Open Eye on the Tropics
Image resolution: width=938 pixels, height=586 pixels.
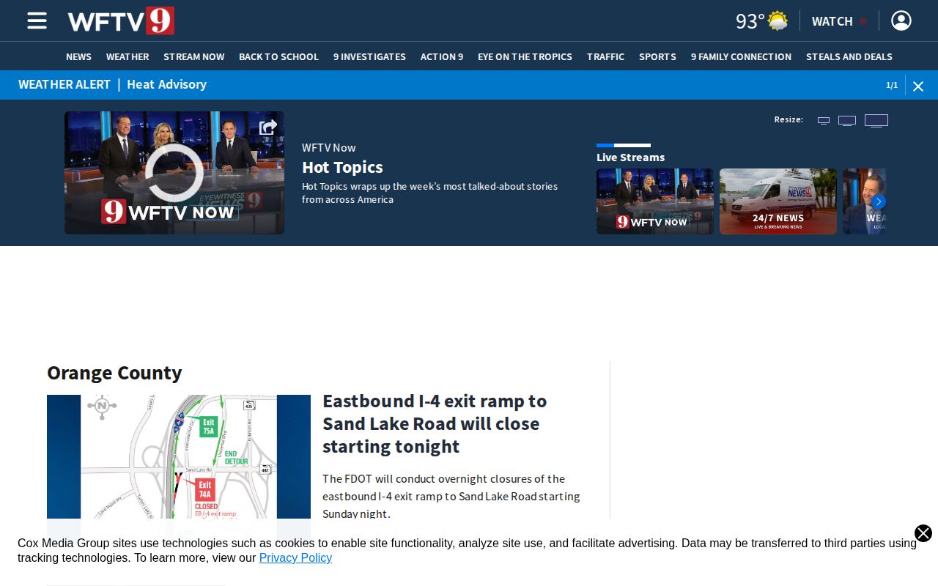click(525, 56)
